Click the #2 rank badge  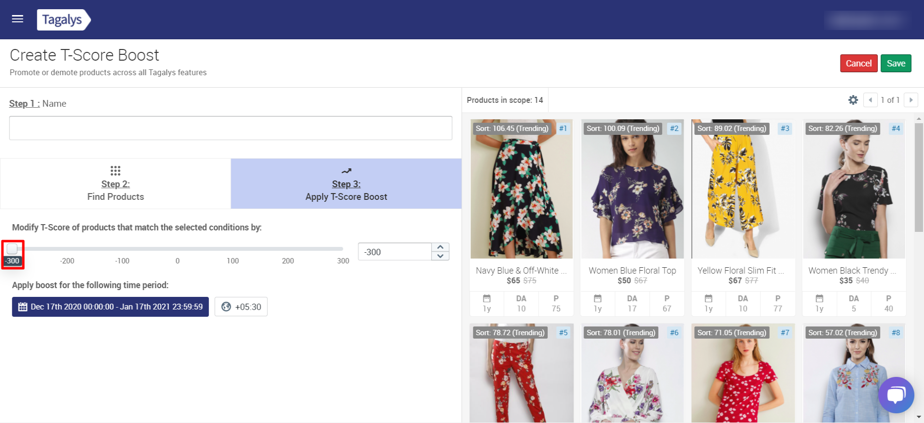click(x=674, y=129)
